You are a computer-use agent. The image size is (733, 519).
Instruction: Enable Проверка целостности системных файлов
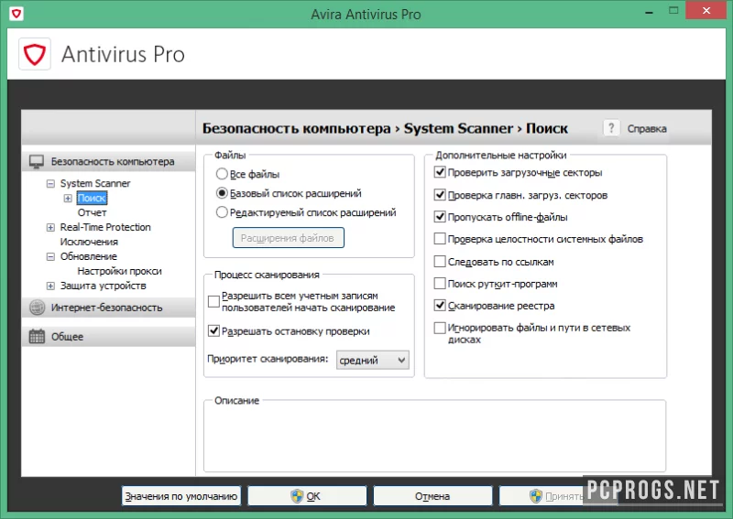tap(440, 239)
